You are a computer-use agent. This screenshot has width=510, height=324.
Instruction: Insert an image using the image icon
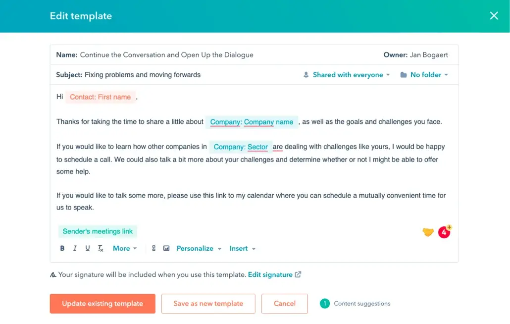point(166,248)
